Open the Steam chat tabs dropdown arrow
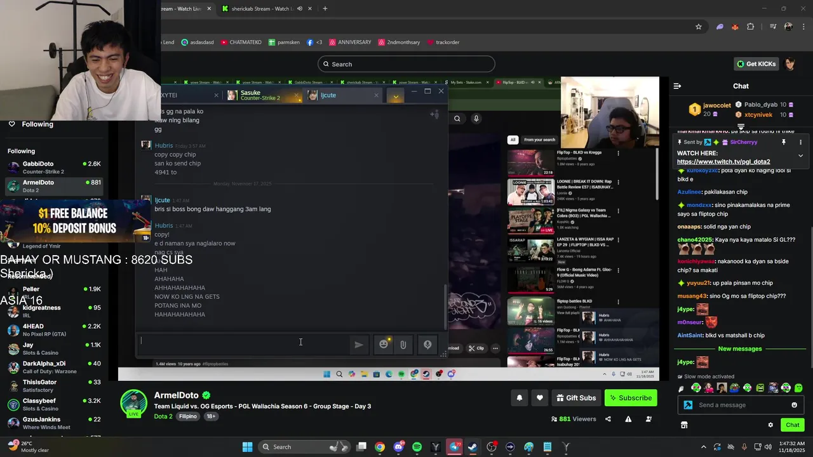This screenshot has height=457, width=813. (396, 96)
